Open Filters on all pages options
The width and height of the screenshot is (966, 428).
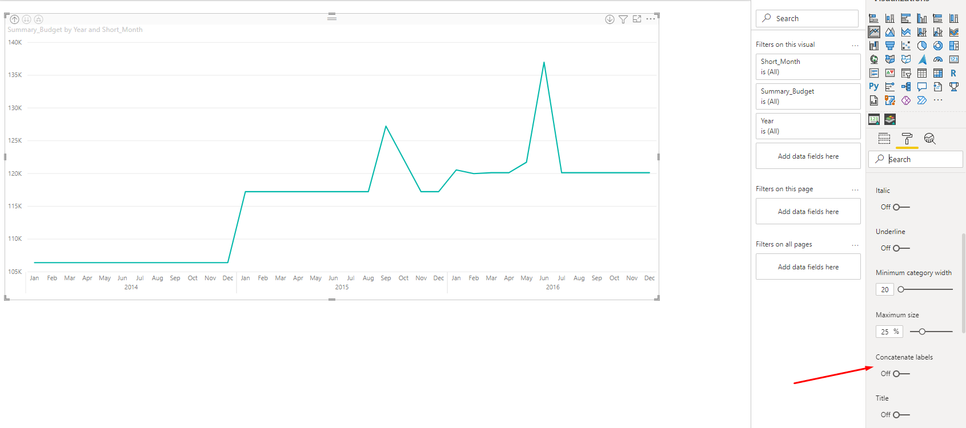pyautogui.click(x=855, y=245)
